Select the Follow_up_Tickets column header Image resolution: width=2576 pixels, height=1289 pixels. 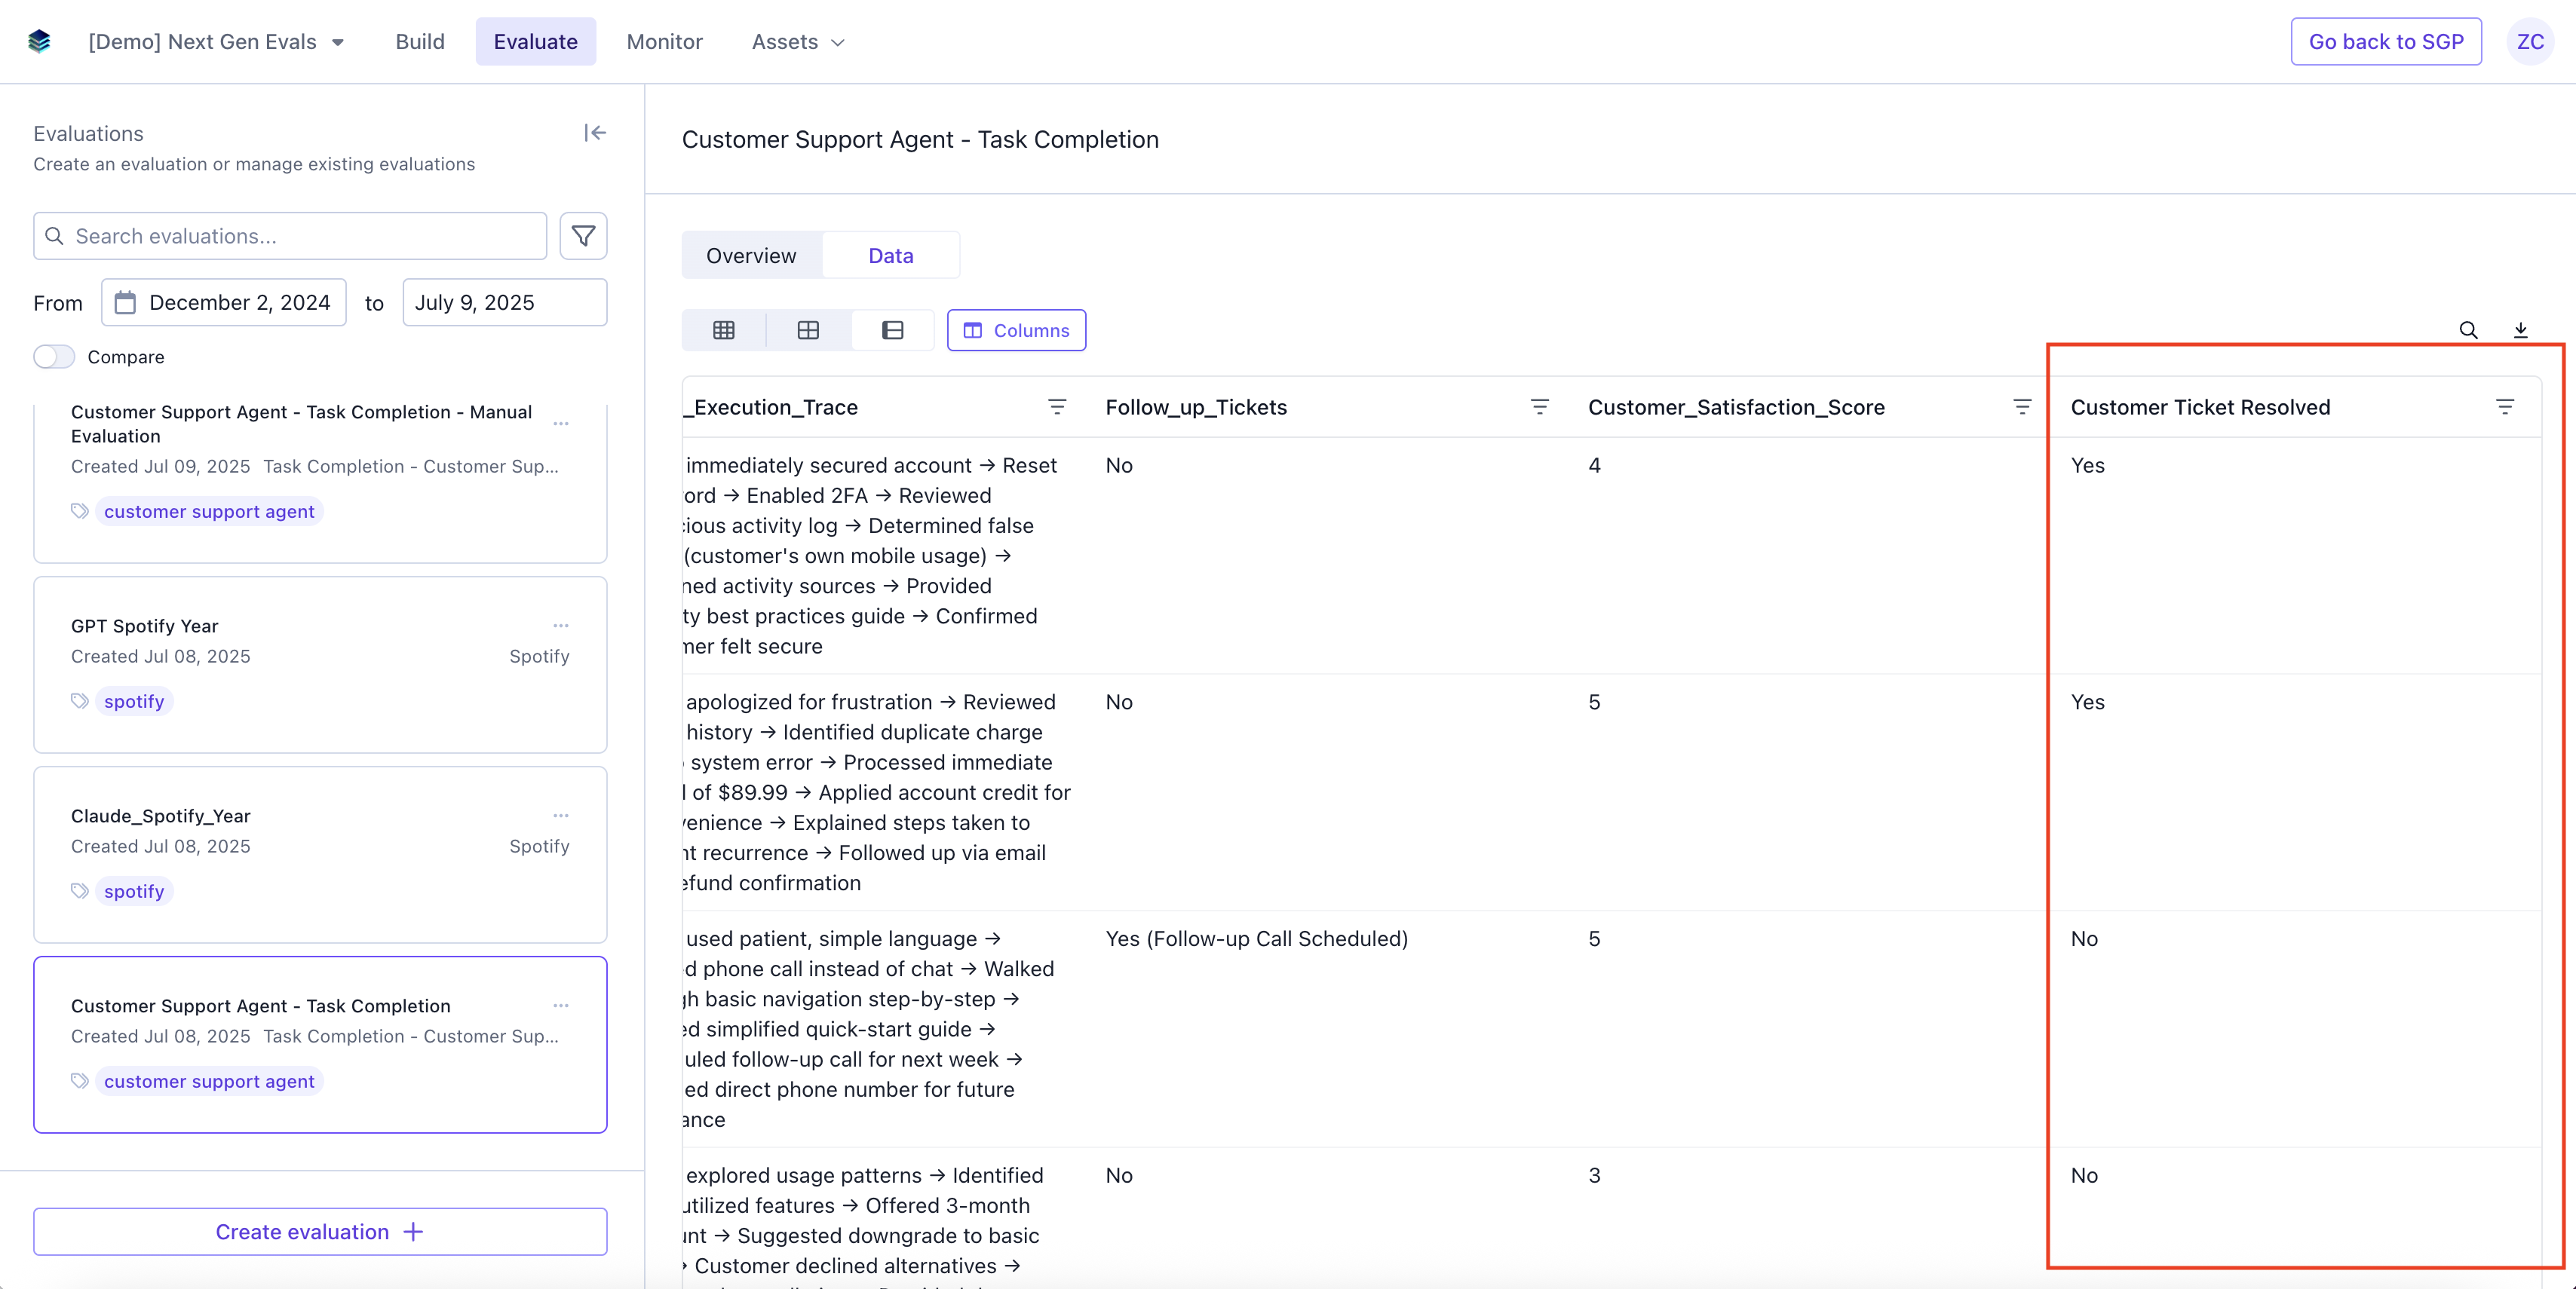tap(1196, 407)
